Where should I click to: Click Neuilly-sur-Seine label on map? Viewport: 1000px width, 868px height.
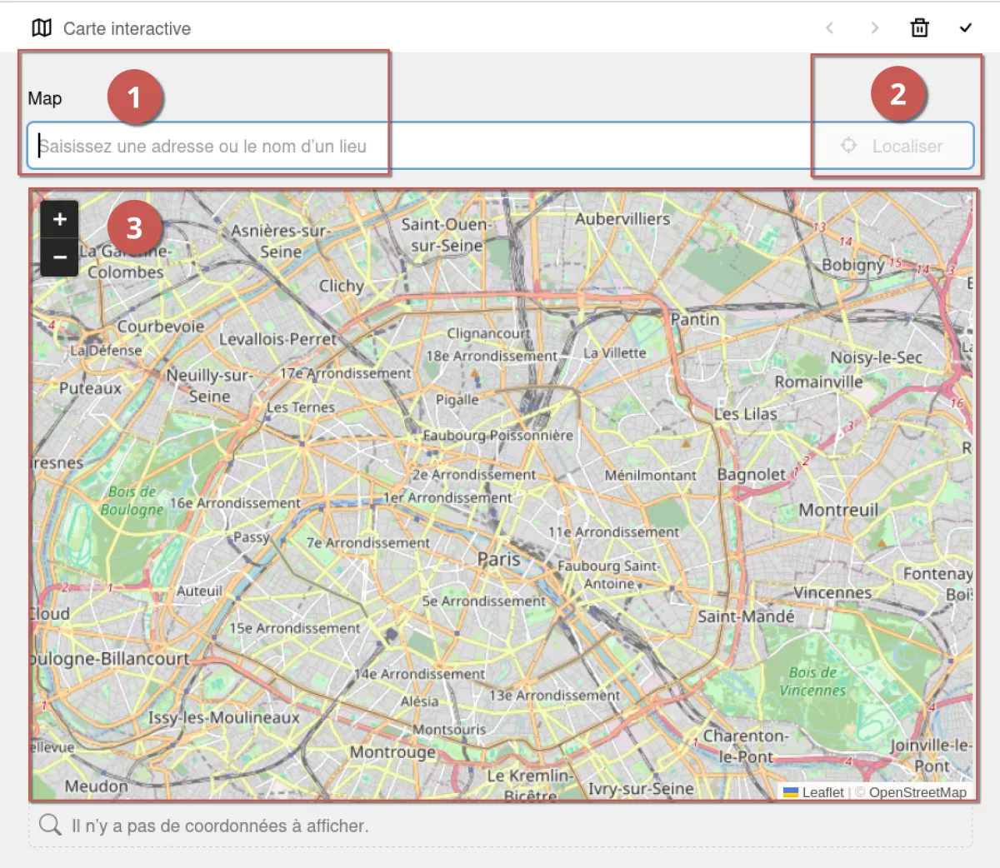(208, 387)
